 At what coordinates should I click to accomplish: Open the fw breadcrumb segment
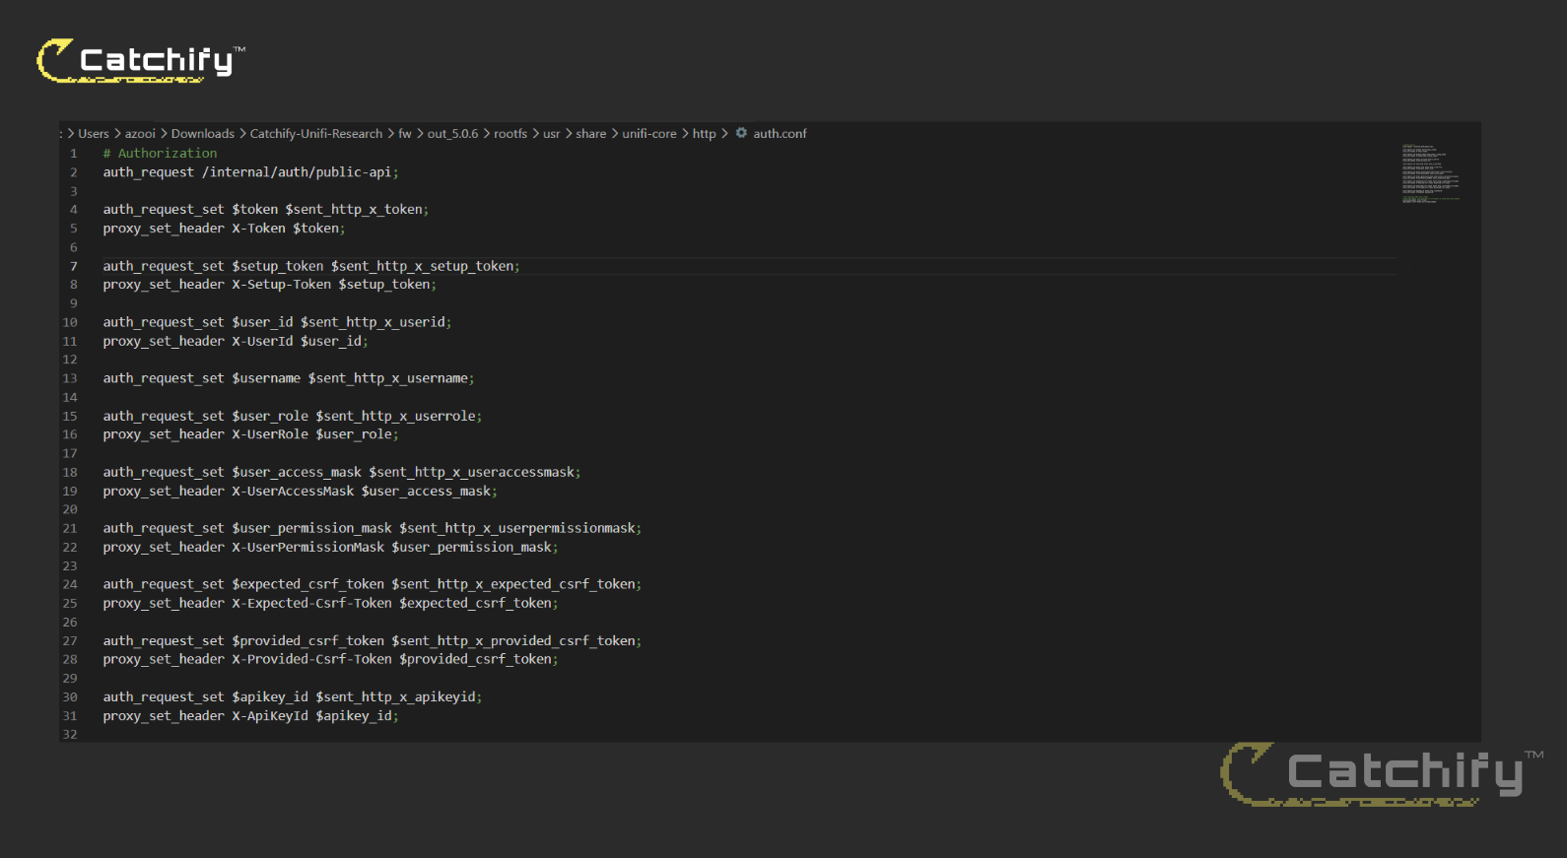[x=405, y=134]
